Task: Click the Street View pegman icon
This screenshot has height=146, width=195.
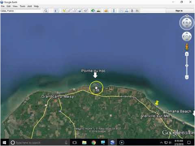Action: pos(187,47)
